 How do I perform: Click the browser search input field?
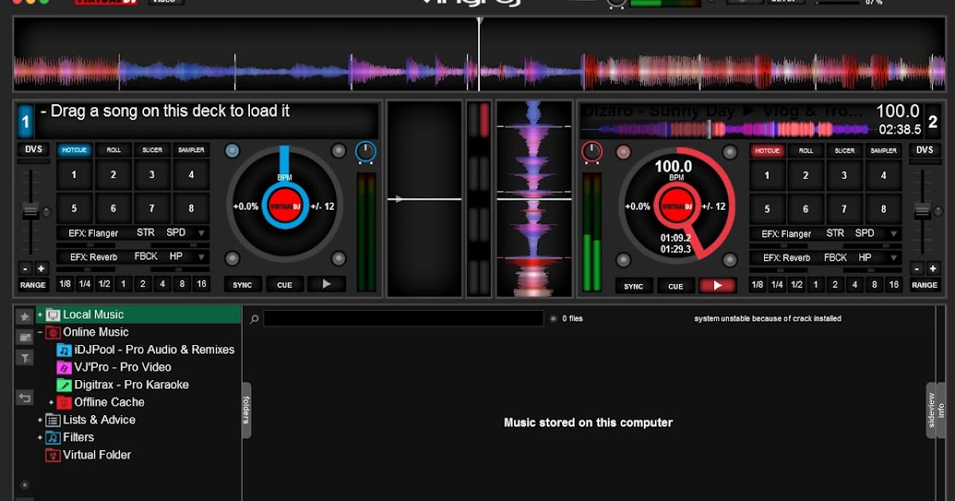tap(403, 318)
